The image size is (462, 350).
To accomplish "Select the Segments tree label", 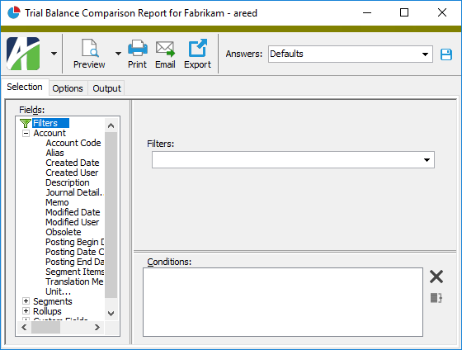I will tap(53, 301).
